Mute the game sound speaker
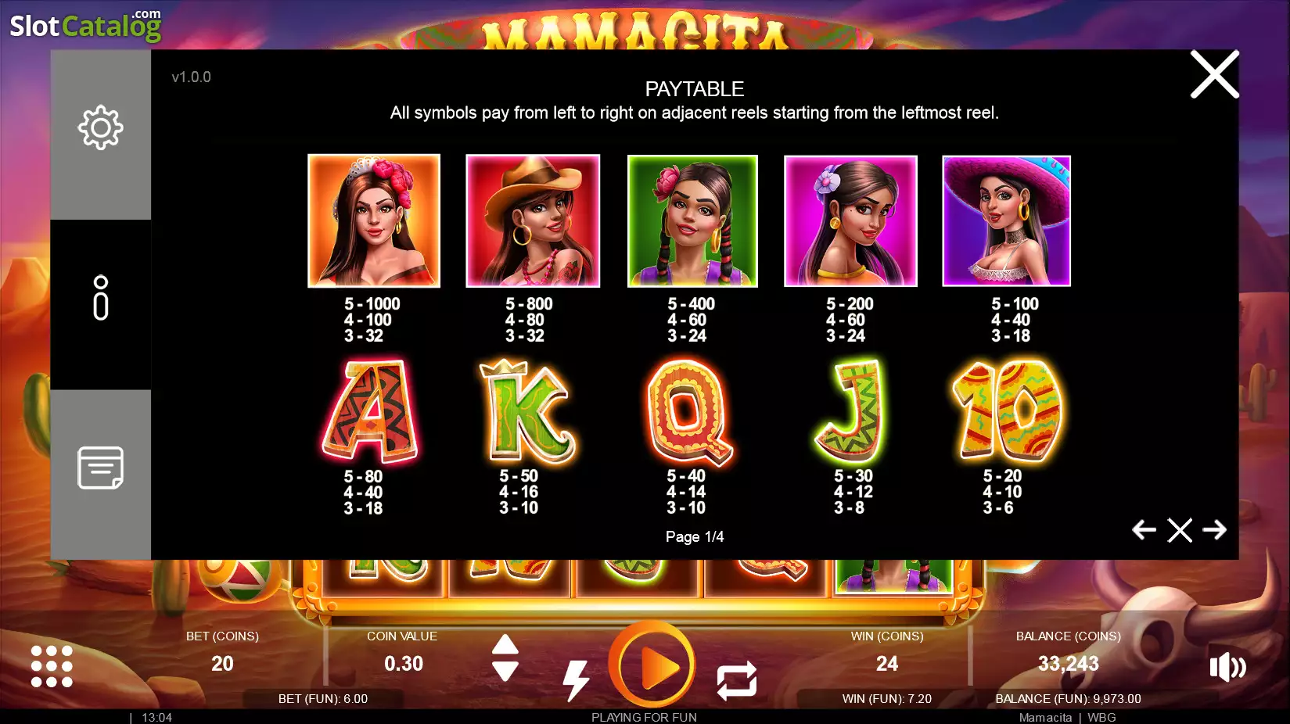Screen dimensions: 1290x724 coord(1227,667)
